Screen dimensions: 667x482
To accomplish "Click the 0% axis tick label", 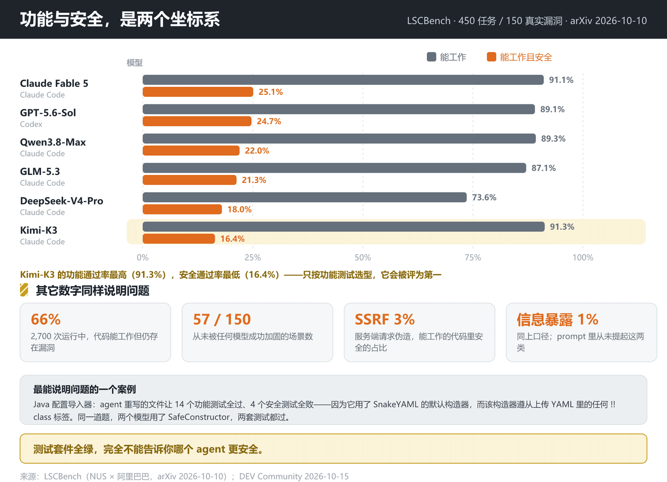I will click(x=142, y=257).
